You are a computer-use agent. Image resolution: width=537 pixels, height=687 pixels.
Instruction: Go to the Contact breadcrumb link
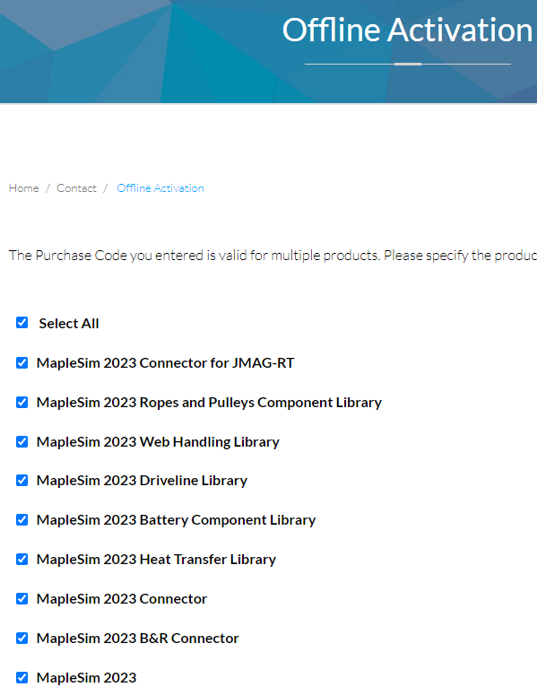click(x=76, y=188)
